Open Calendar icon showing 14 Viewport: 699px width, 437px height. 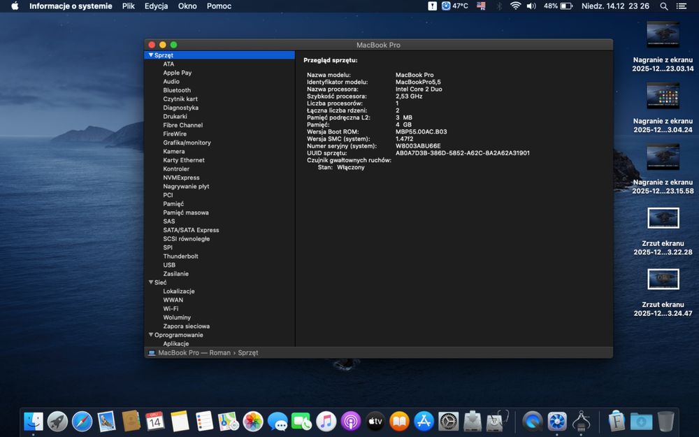pos(155,421)
